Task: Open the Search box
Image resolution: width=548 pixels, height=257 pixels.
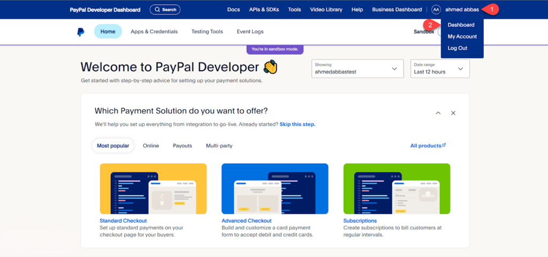Action: click(165, 10)
